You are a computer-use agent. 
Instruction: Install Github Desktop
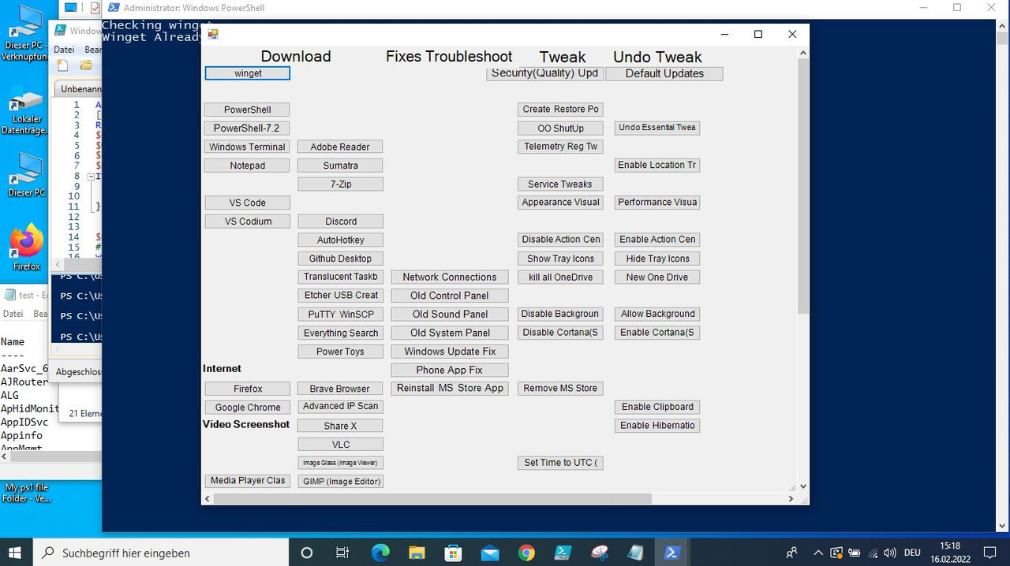340,259
